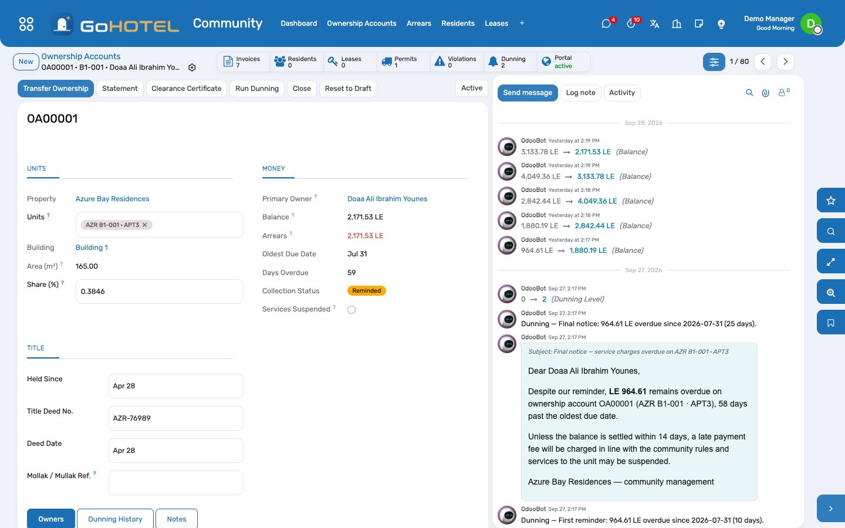
Task: Click the Ownership Accounts breadcrumb link
Action: pyautogui.click(x=81, y=56)
